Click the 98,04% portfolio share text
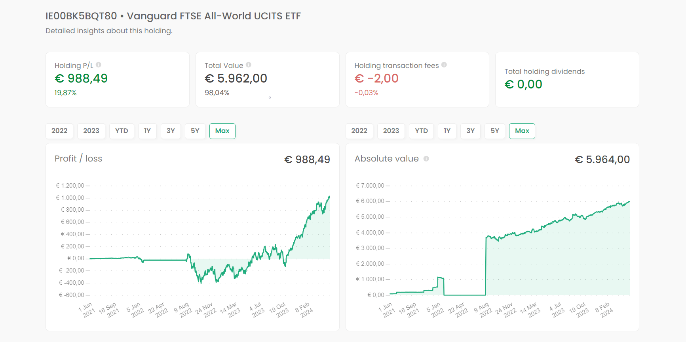Screen dimensions: 686x342 [217, 93]
